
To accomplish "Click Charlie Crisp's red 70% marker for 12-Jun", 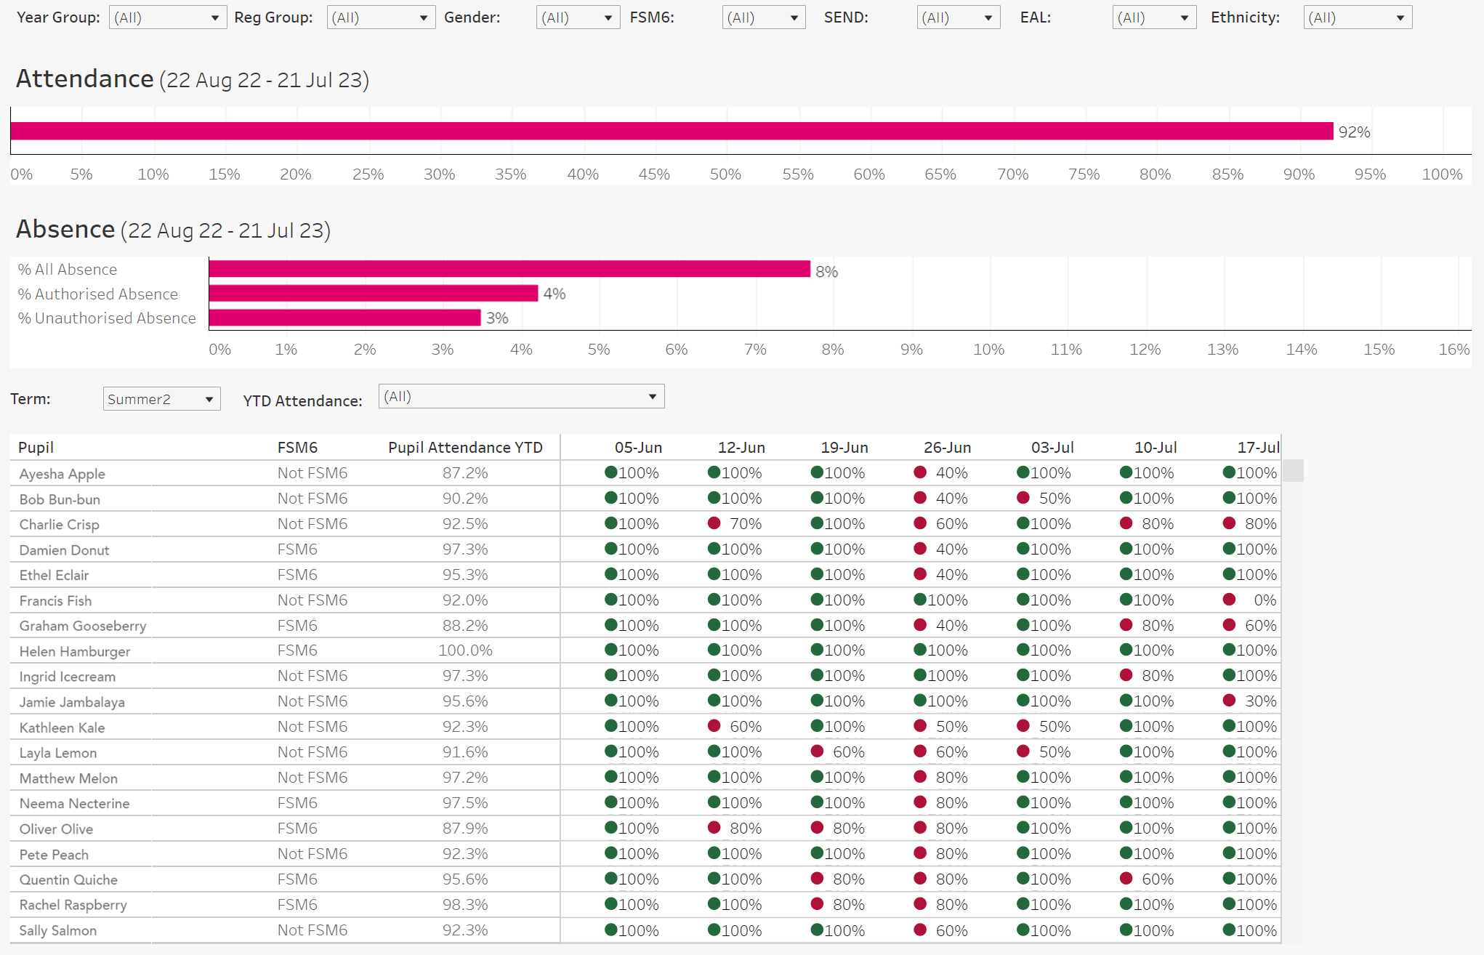I will tap(714, 523).
